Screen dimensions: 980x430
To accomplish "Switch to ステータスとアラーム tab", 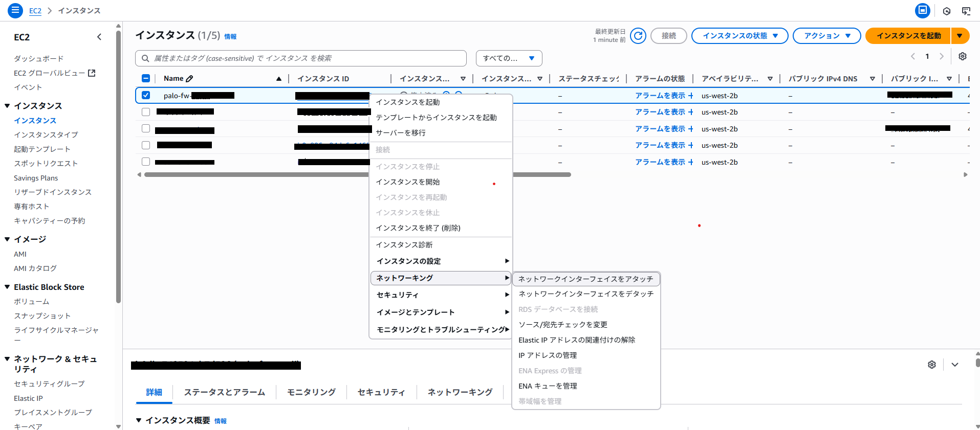I will click(x=225, y=392).
